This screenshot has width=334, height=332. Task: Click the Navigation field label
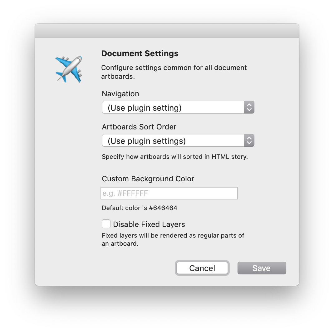point(120,94)
